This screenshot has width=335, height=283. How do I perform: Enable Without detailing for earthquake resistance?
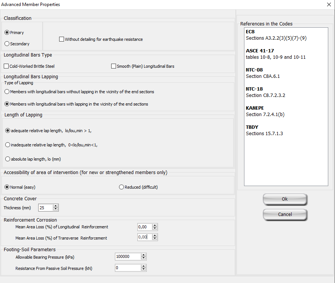pos(62,39)
